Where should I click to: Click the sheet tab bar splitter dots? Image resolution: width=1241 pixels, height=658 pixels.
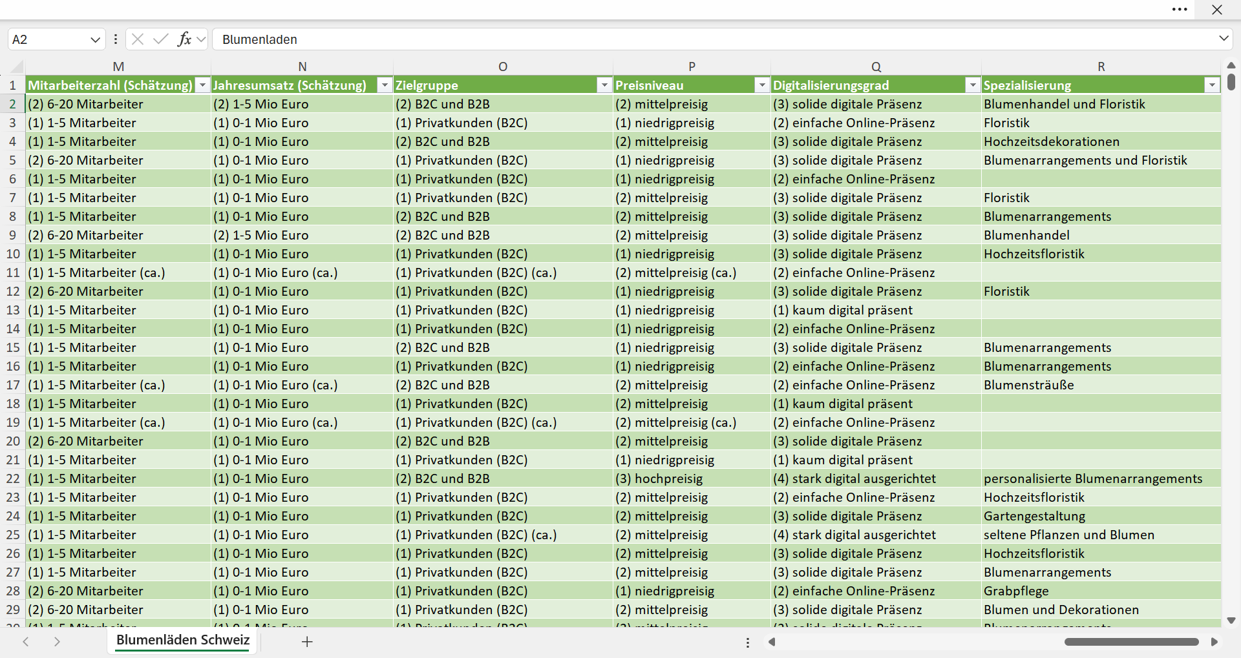coord(748,643)
